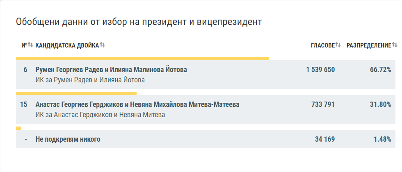Click candidate number 15 cell

coord(24,104)
